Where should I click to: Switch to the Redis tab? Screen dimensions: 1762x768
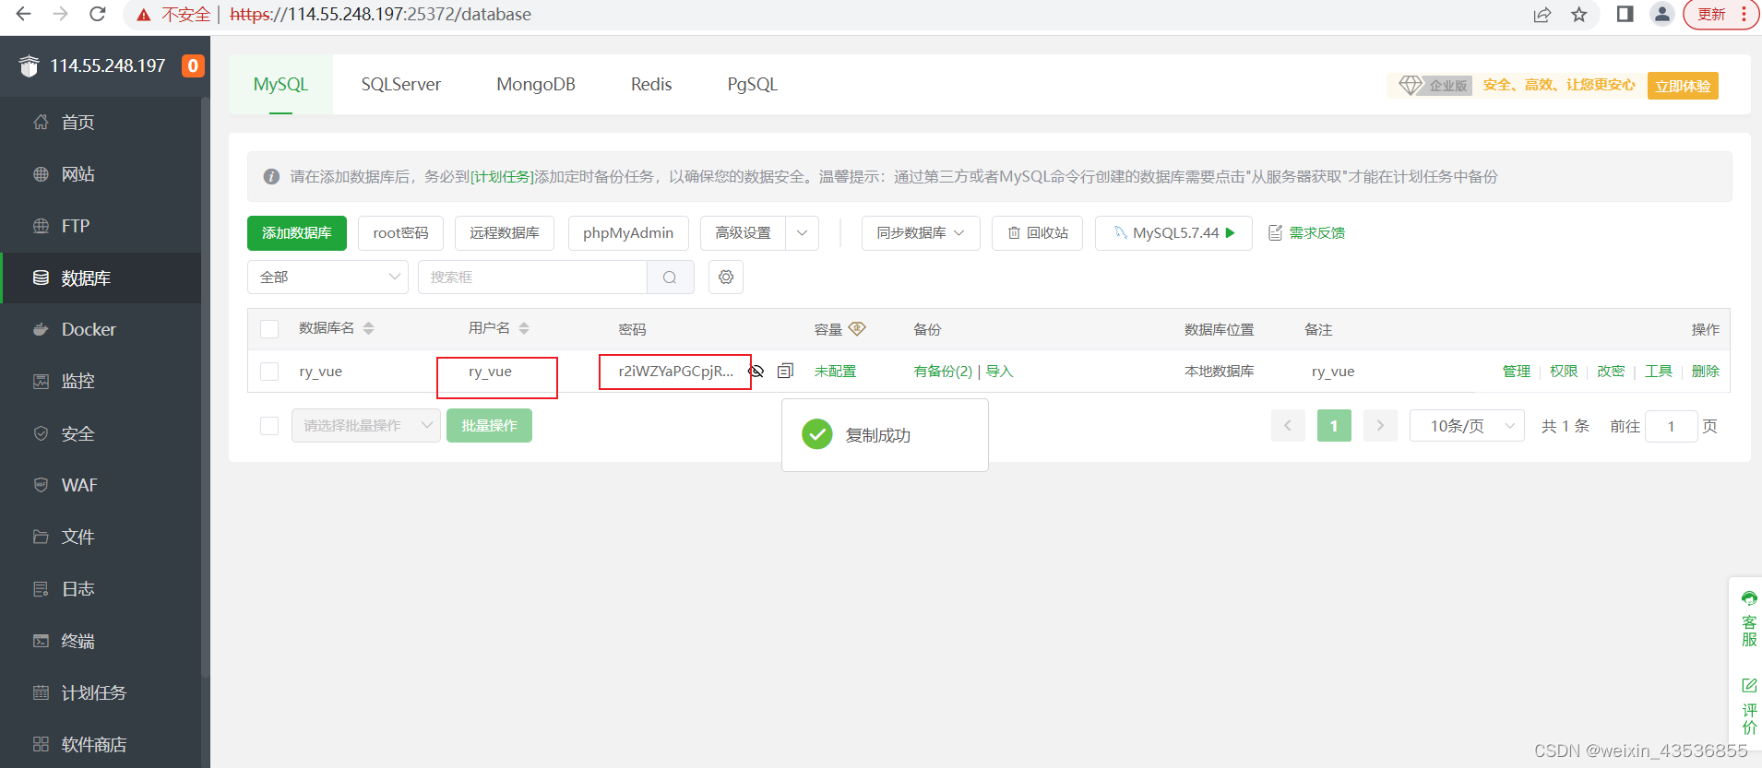(651, 84)
